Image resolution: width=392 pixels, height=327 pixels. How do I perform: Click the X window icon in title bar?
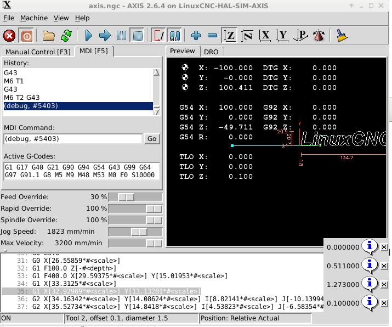[x=7, y=5]
